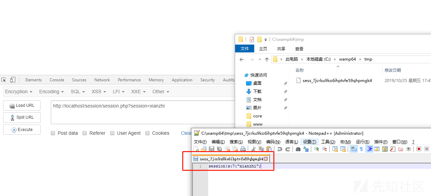Tick the Referer checkbox
Screen dimensions: 431x196
tap(85, 133)
